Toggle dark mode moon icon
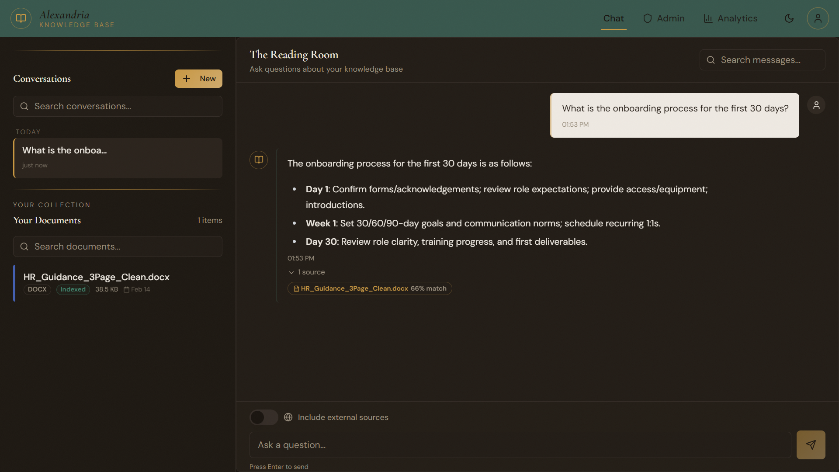The height and width of the screenshot is (472, 839). (x=789, y=18)
